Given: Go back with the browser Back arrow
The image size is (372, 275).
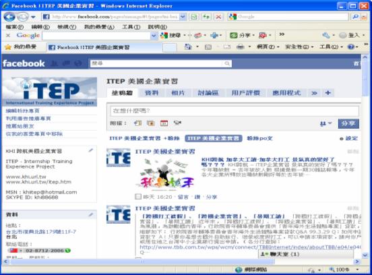Looking at the screenshot, I should coord(9,17).
